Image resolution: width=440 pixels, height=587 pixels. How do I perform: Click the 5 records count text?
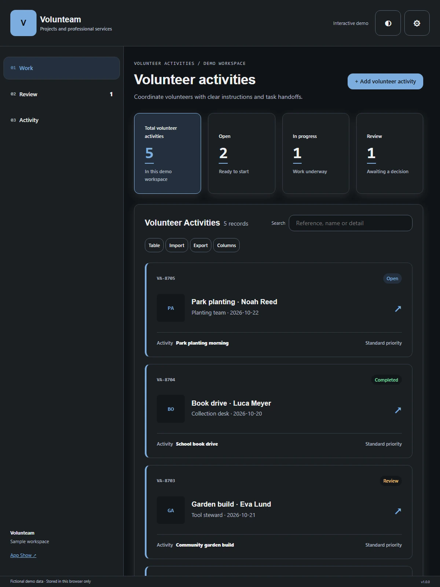(236, 224)
